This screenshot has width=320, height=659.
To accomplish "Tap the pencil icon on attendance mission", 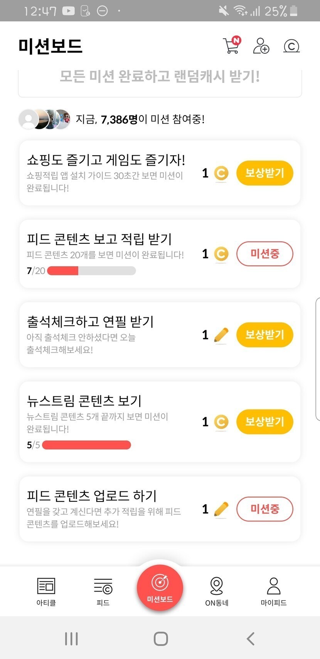I will pyautogui.click(x=221, y=335).
